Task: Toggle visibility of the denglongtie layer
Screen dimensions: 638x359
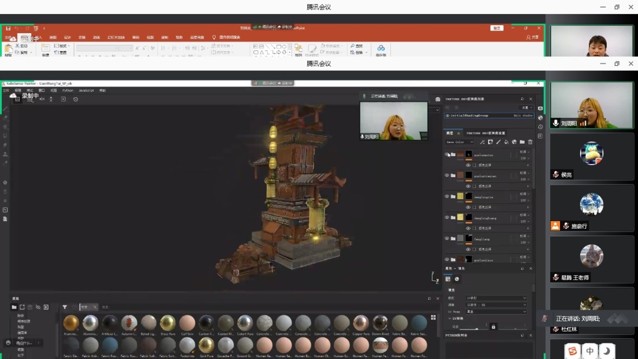Action: (447, 197)
